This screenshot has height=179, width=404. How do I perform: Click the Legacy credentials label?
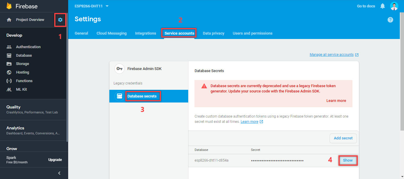click(x=128, y=83)
